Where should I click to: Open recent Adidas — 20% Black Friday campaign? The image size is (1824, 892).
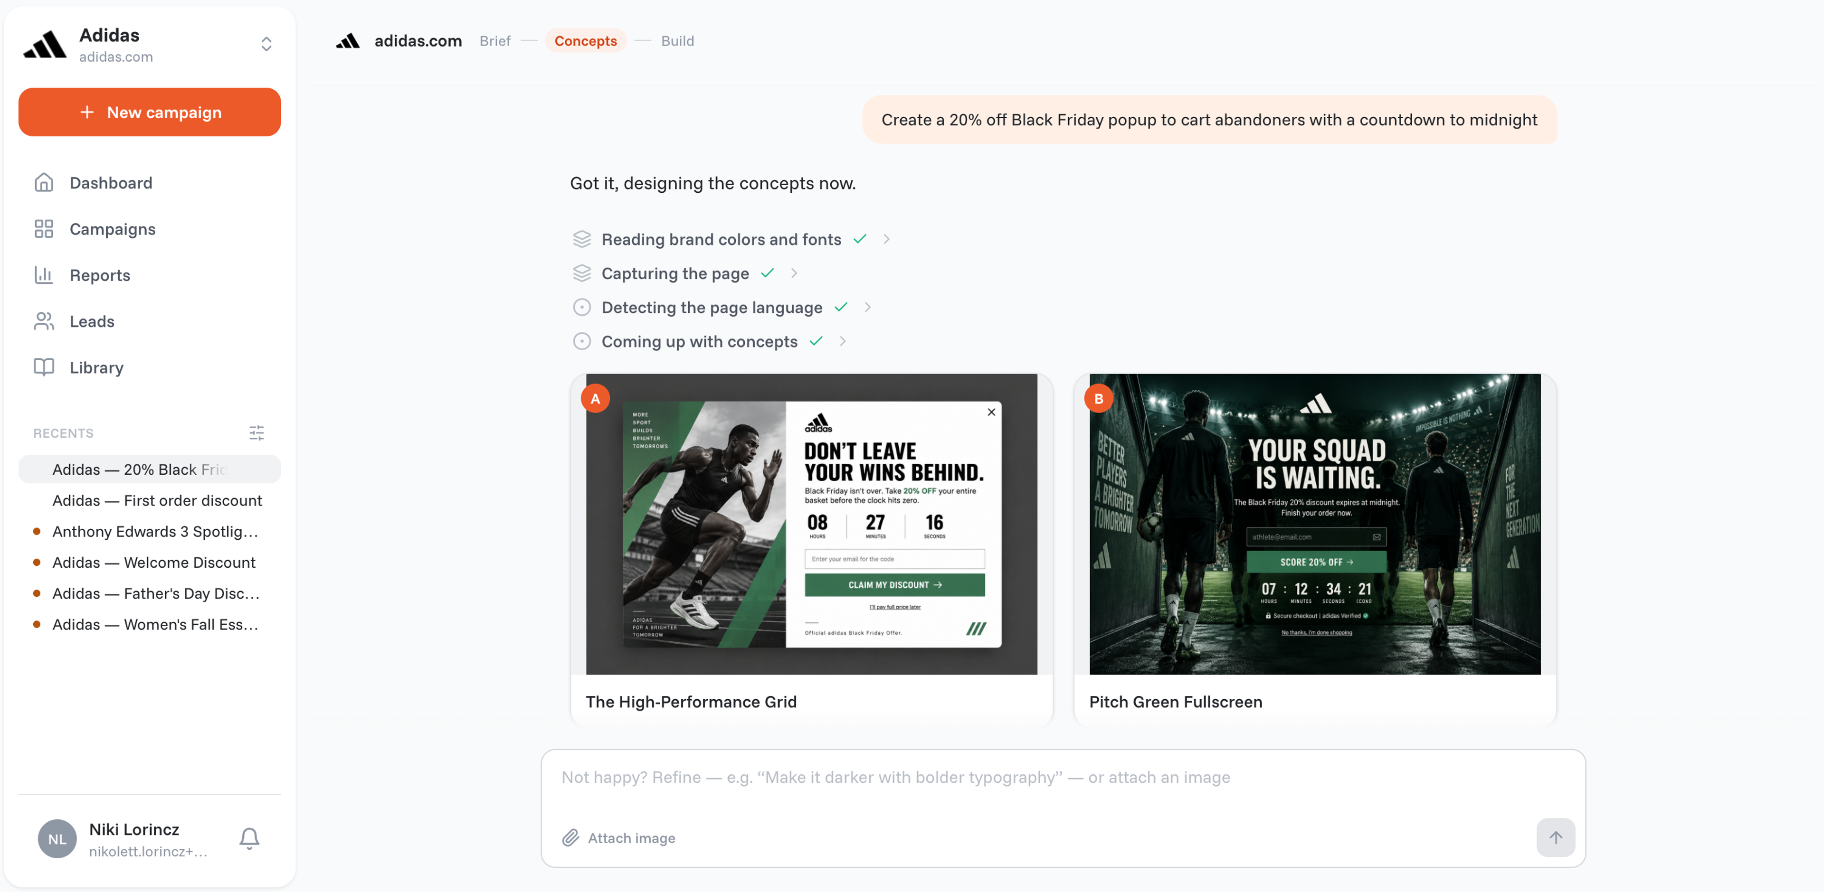150,469
